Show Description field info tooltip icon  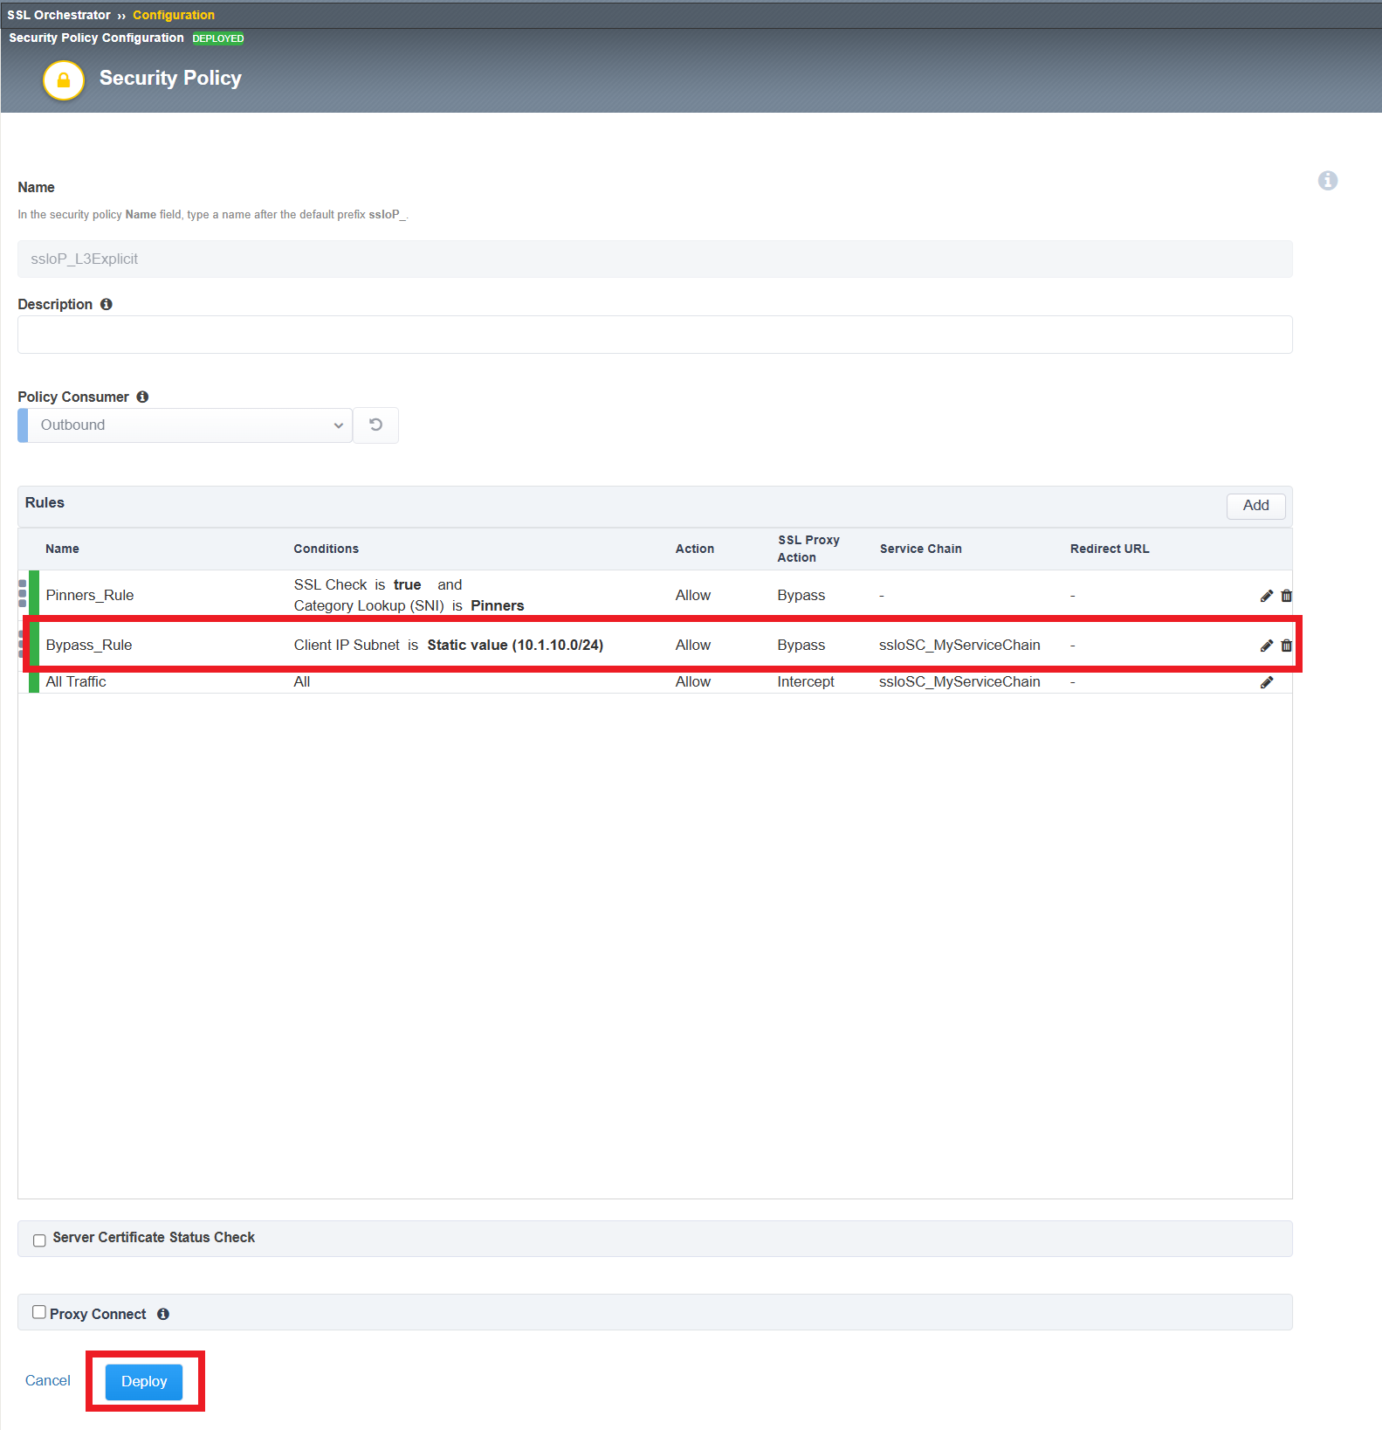point(107,304)
